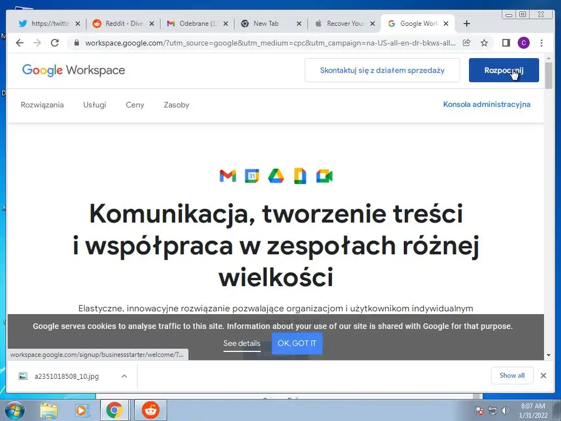
Task: Close the Reddit tab
Action: coord(152,24)
